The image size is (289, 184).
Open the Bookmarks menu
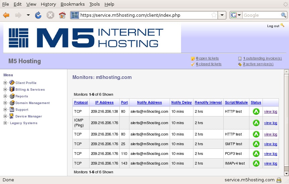[73, 4]
